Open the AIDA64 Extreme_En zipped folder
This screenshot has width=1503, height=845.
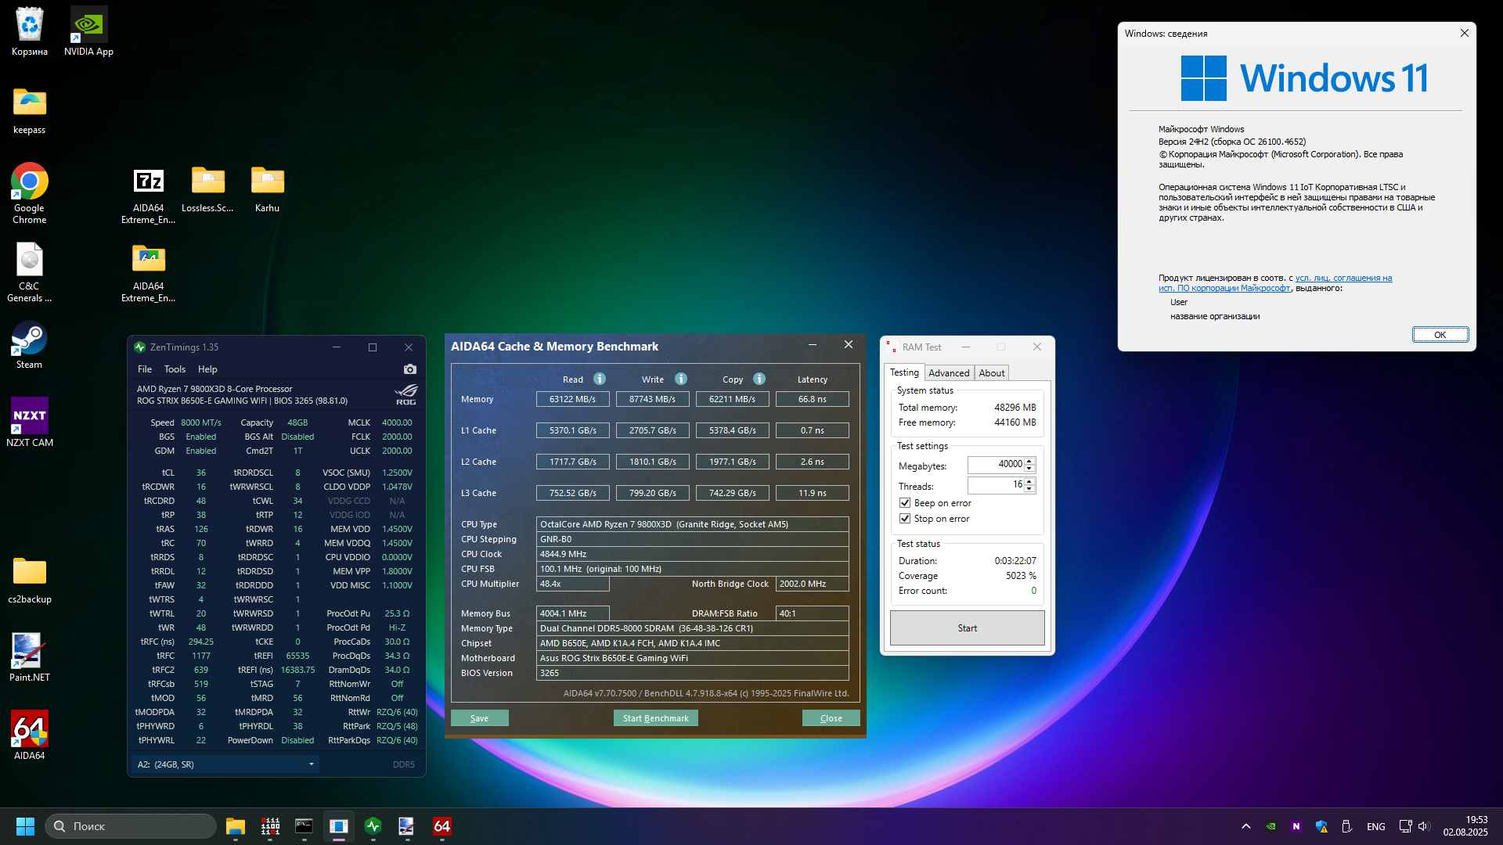point(148,271)
